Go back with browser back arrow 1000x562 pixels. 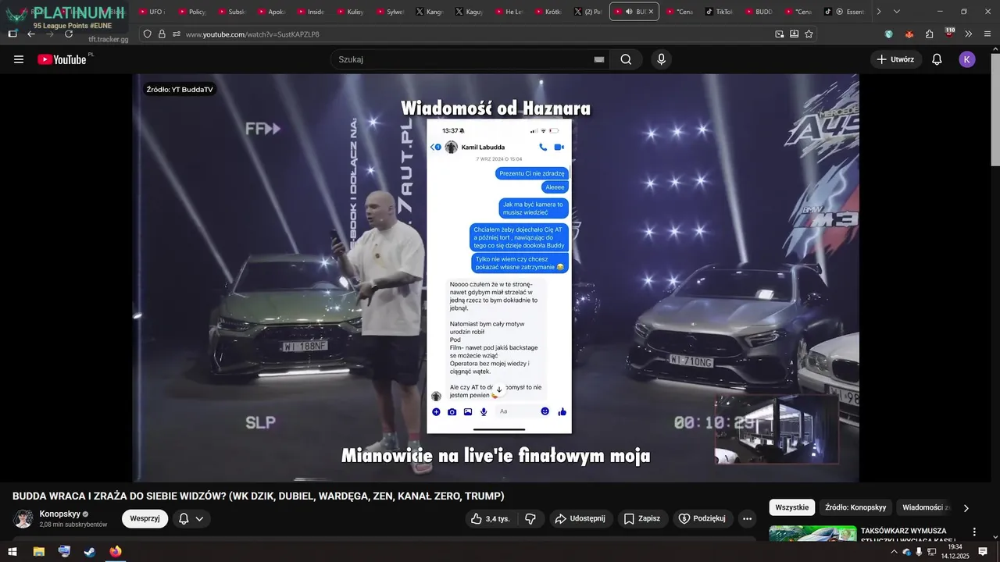click(x=31, y=34)
